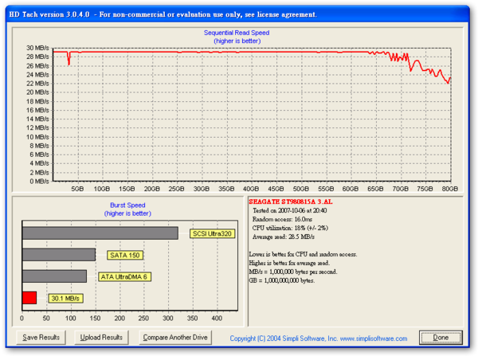Click the SATA 150 label
Image resolution: width=478 pixels, height=356 pixels.
(x=125, y=255)
